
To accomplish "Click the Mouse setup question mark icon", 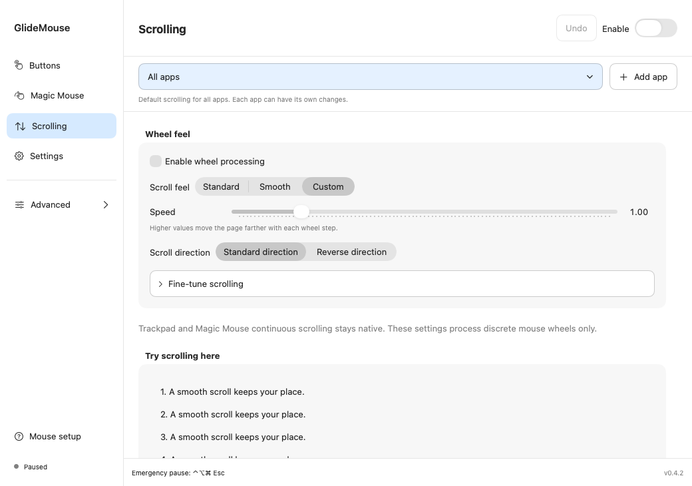I will point(19,437).
